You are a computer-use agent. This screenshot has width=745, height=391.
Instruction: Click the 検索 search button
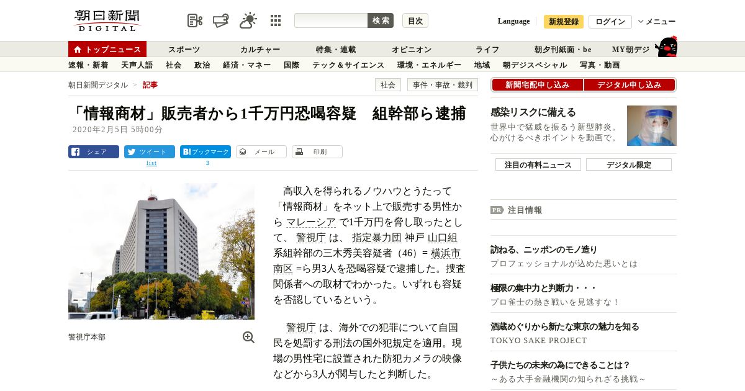(x=381, y=20)
